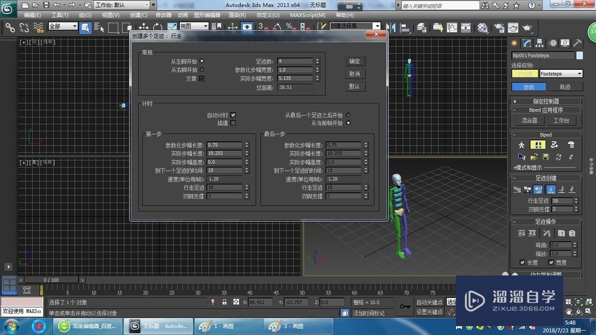Select the 从左脚开始 radio button

(x=201, y=61)
